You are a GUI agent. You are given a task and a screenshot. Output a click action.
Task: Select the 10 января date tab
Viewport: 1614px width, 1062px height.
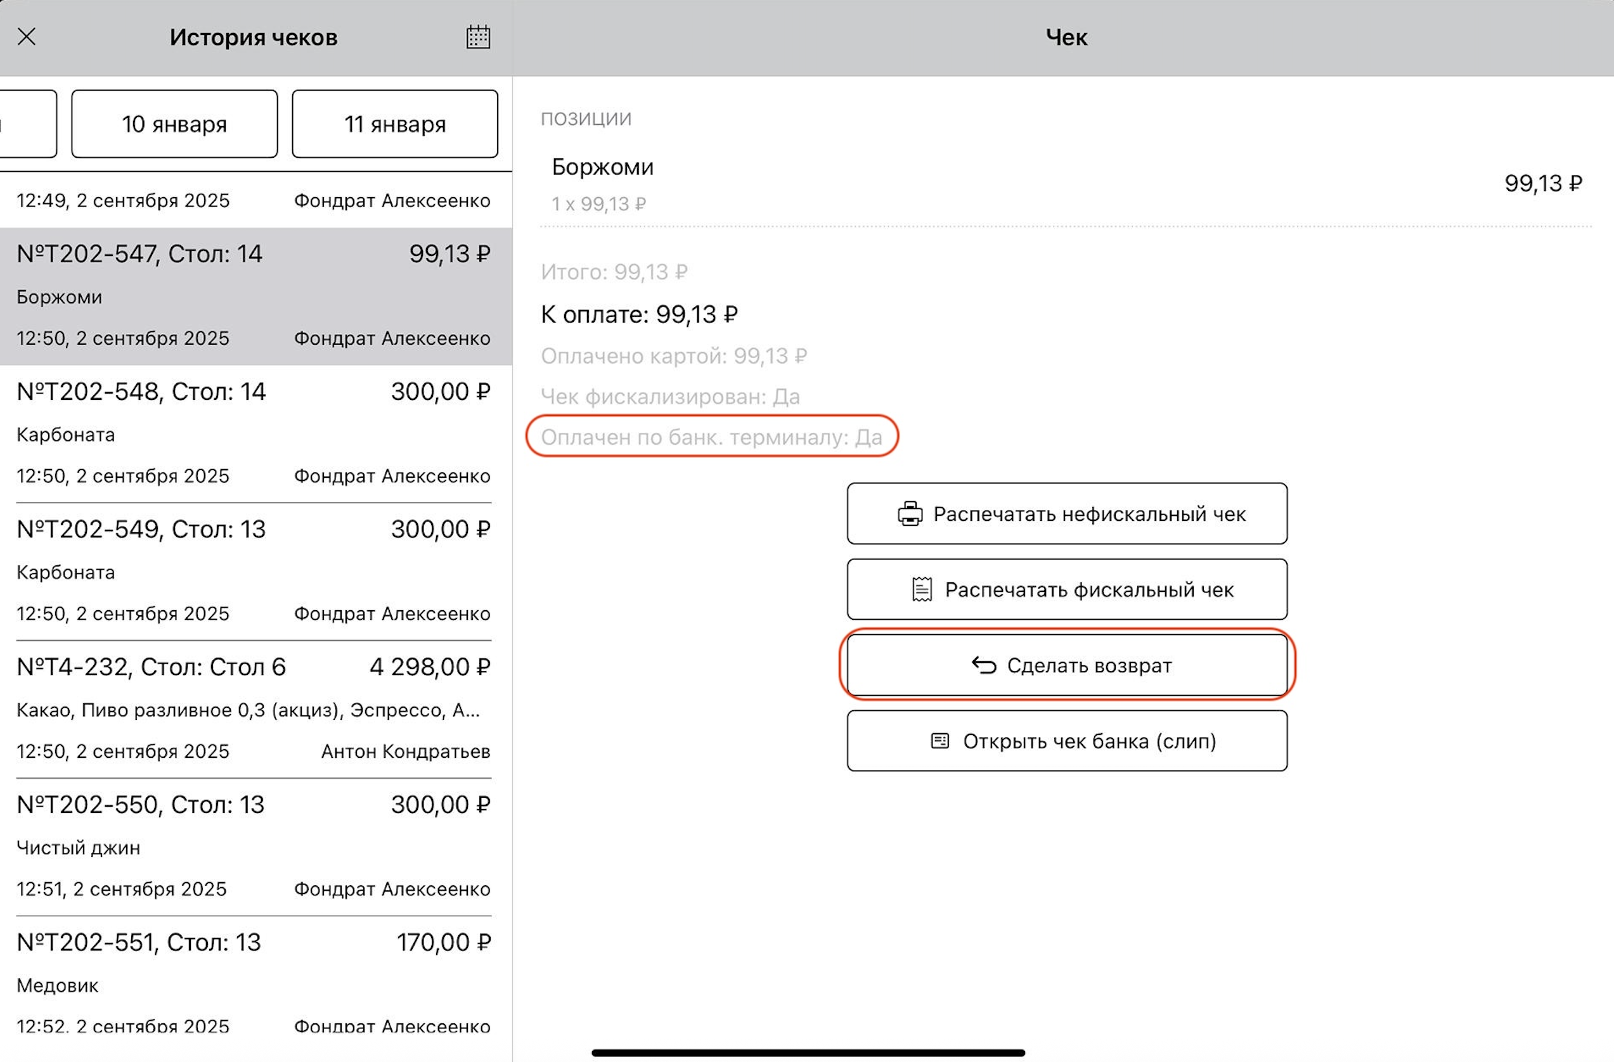coord(174,124)
